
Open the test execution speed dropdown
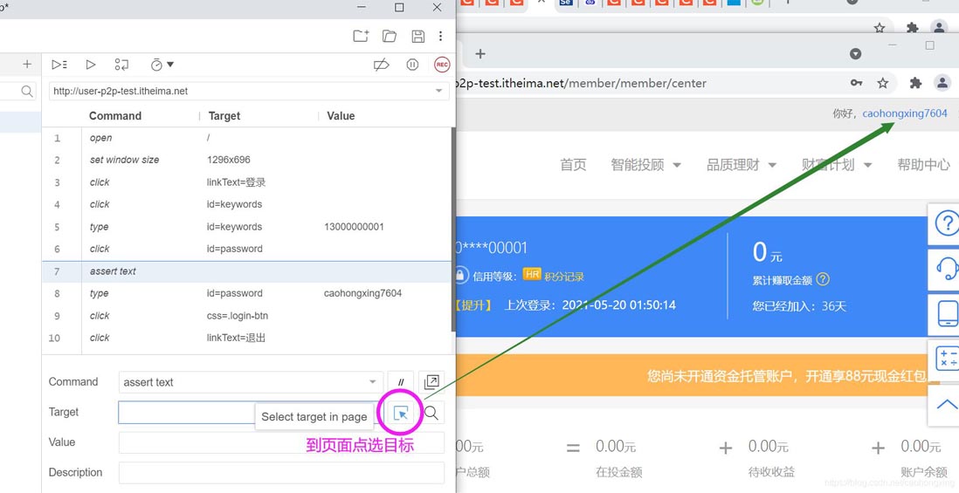162,65
